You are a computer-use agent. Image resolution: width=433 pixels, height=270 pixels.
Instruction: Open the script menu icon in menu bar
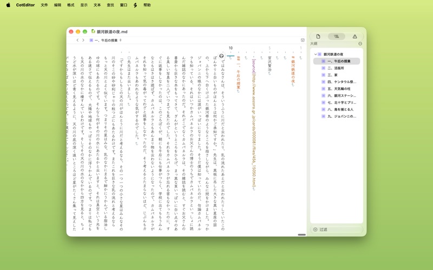(x=135, y=5)
